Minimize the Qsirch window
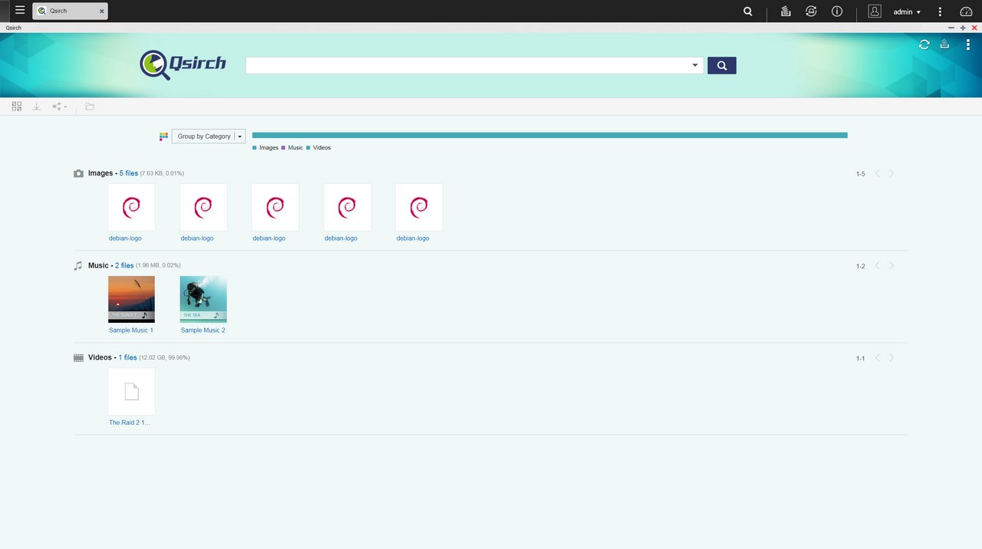 pos(951,28)
